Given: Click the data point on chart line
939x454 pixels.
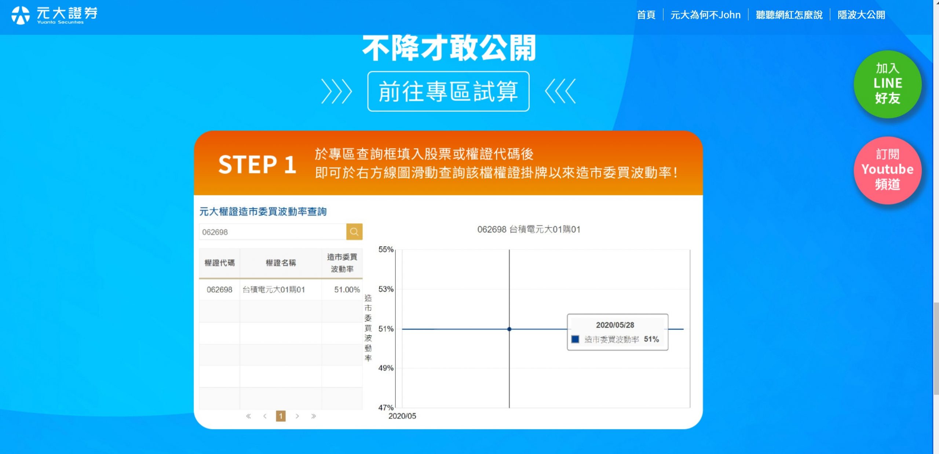Looking at the screenshot, I should tap(509, 329).
